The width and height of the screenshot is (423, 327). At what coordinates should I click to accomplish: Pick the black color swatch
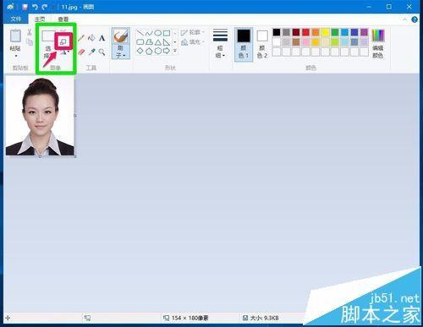277,32
